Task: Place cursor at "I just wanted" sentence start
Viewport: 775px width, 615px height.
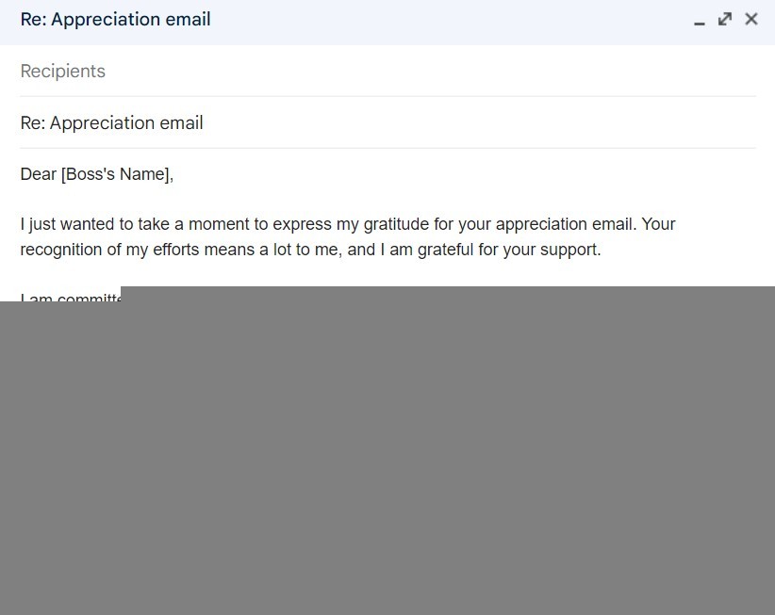Action: coord(22,225)
